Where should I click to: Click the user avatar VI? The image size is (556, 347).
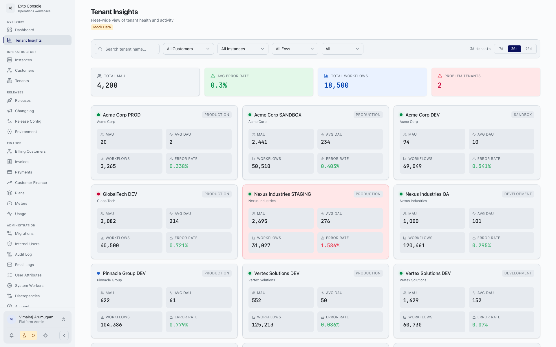[x=12, y=319]
